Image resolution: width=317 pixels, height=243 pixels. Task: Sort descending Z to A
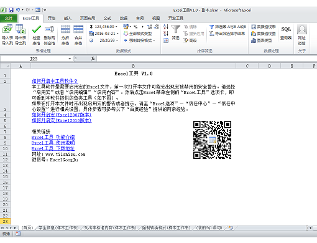166,34
